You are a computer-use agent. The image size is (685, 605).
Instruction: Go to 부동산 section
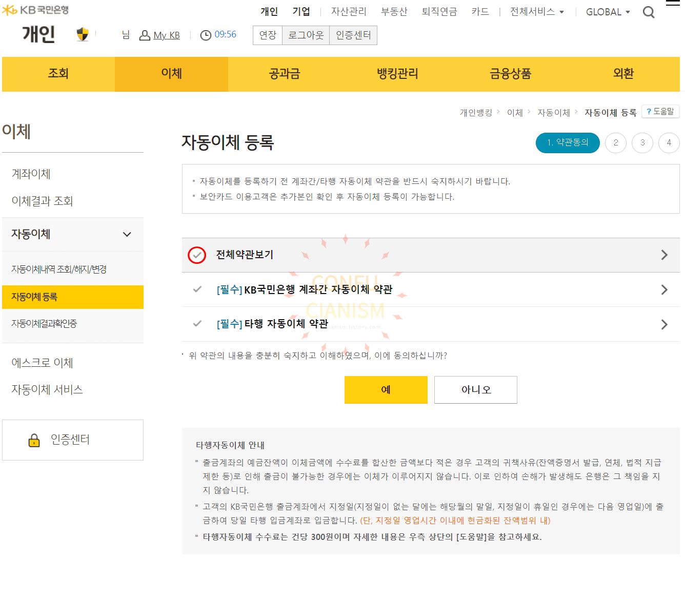tap(394, 12)
